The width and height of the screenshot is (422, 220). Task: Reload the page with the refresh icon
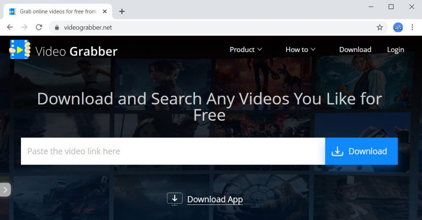(39, 27)
